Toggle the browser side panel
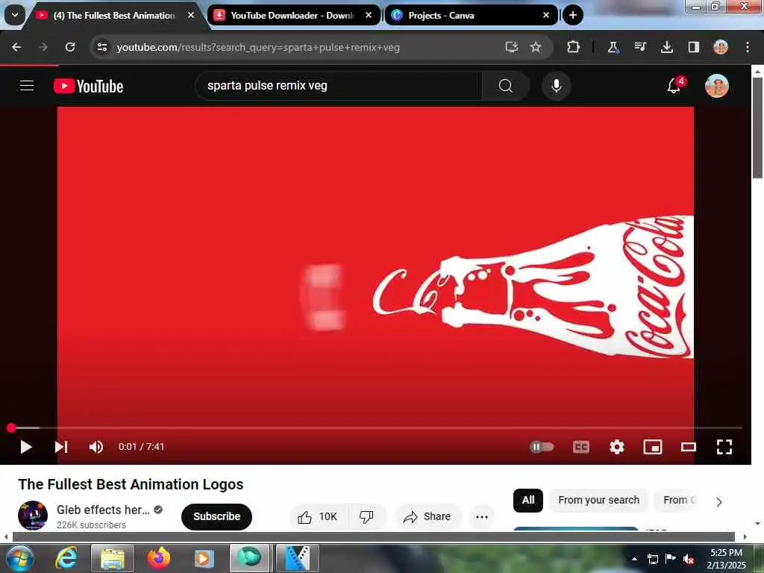This screenshot has width=764, height=573. pos(693,47)
